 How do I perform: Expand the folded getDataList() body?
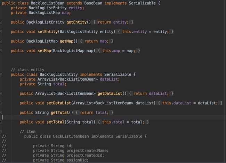1,94
